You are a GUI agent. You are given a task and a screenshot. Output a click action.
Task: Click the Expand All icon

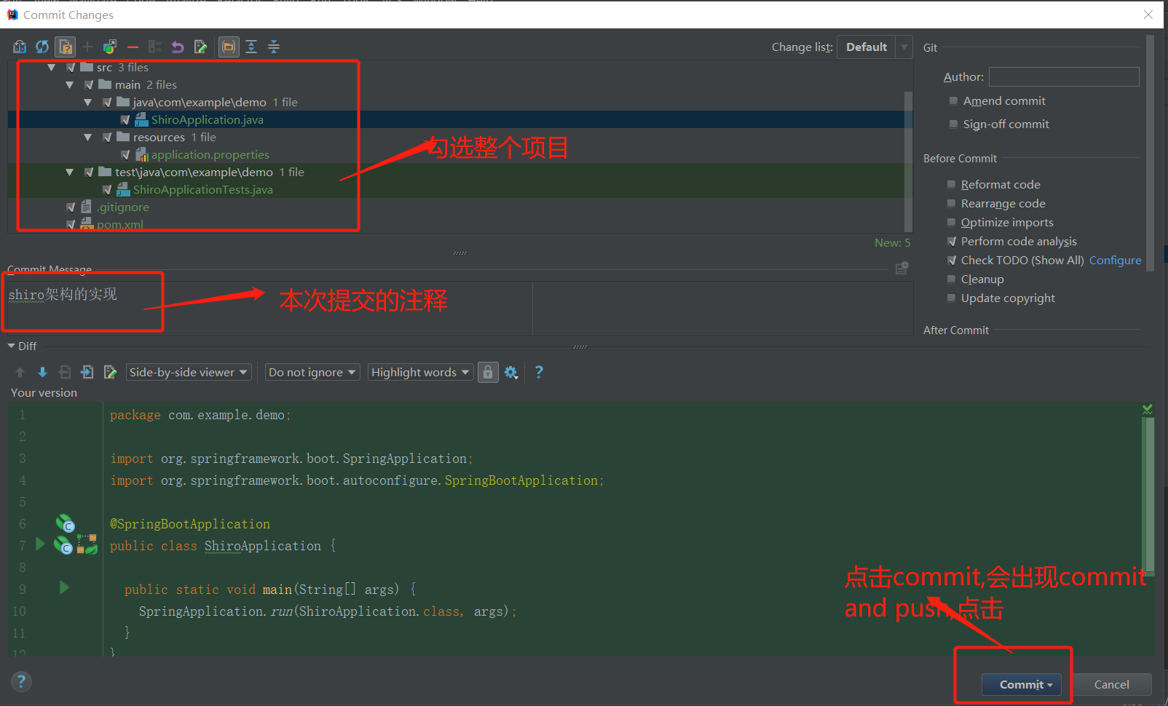tap(251, 47)
